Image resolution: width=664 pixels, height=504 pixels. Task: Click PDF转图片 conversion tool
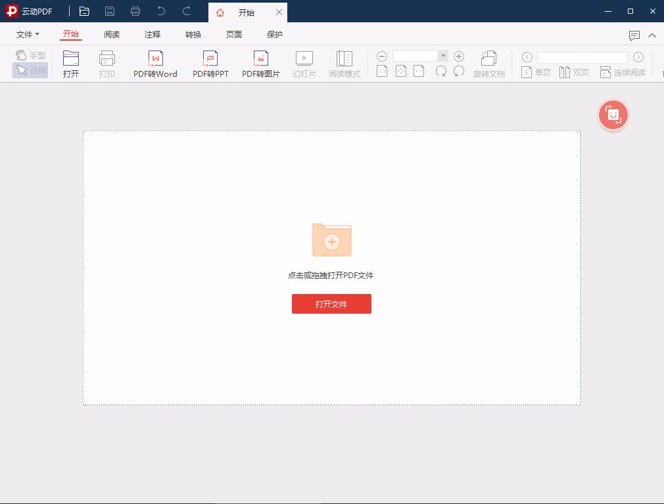coord(261,64)
